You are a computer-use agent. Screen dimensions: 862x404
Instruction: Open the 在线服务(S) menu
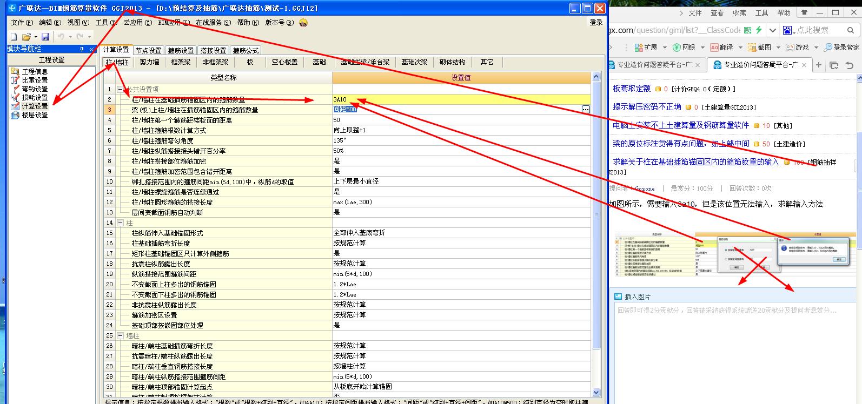[x=213, y=23]
